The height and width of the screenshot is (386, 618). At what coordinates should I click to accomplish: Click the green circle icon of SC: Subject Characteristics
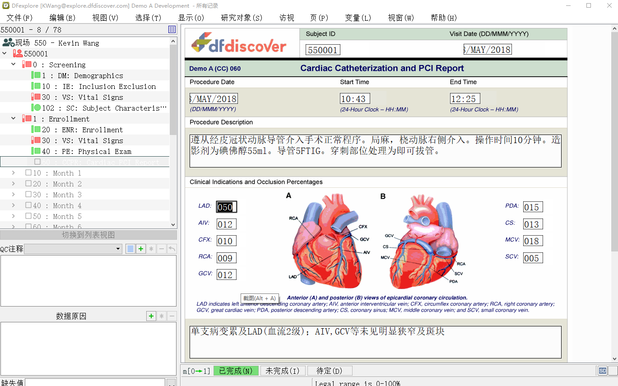[x=36, y=108]
